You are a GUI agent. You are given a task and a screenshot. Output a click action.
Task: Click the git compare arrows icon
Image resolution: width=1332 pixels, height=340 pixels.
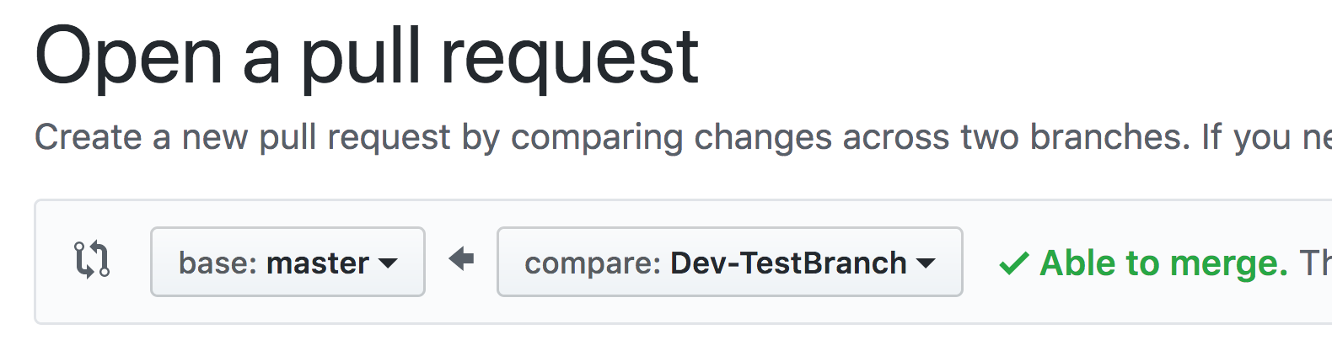coord(92,260)
